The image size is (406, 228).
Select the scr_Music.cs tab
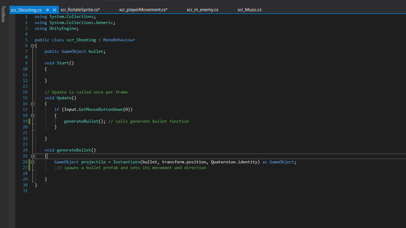click(249, 10)
